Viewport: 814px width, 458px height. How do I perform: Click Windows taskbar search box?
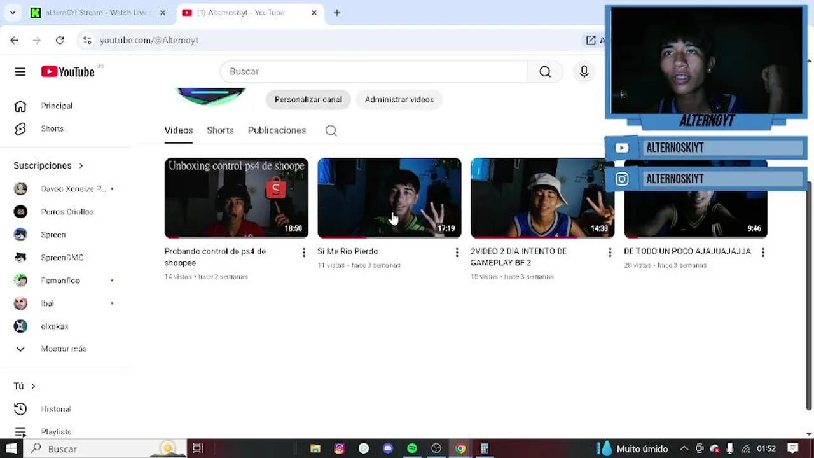tap(106, 448)
